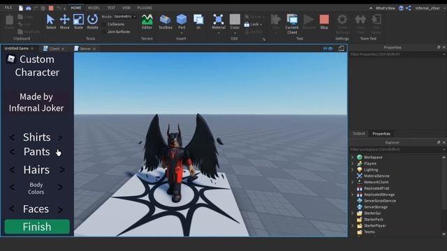447x251 pixels.
Task: Open the Terrain Editor
Action: (x=147, y=22)
